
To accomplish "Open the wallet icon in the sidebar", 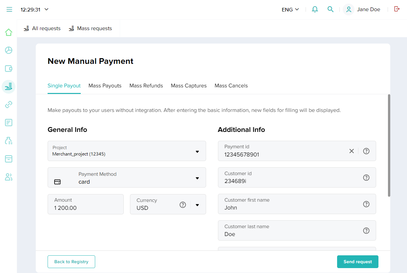I will coord(9,68).
